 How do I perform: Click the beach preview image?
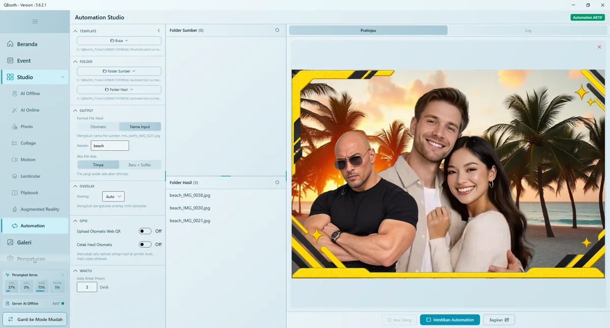[x=448, y=174]
